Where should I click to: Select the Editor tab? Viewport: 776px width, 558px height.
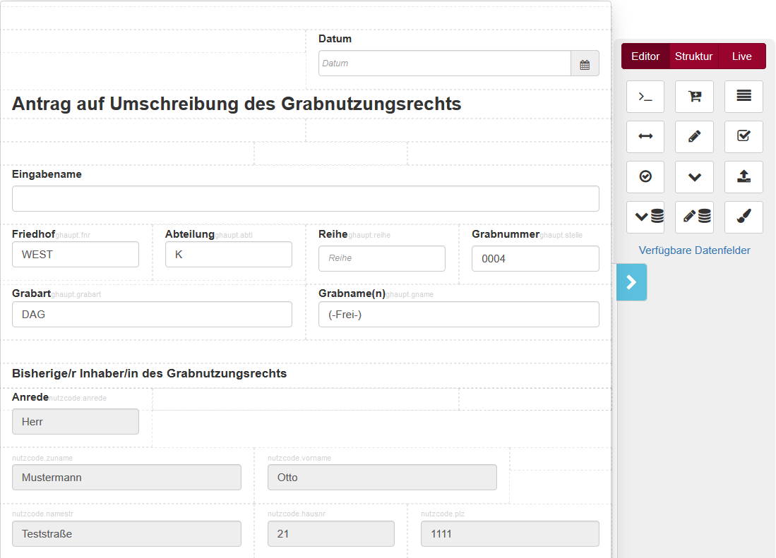[x=645, y=56]
